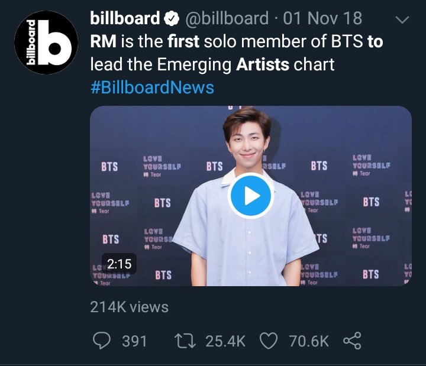Click the reply speech bubble icon
This screenshot has width=426, height=366.
click(x=102, y=341)
